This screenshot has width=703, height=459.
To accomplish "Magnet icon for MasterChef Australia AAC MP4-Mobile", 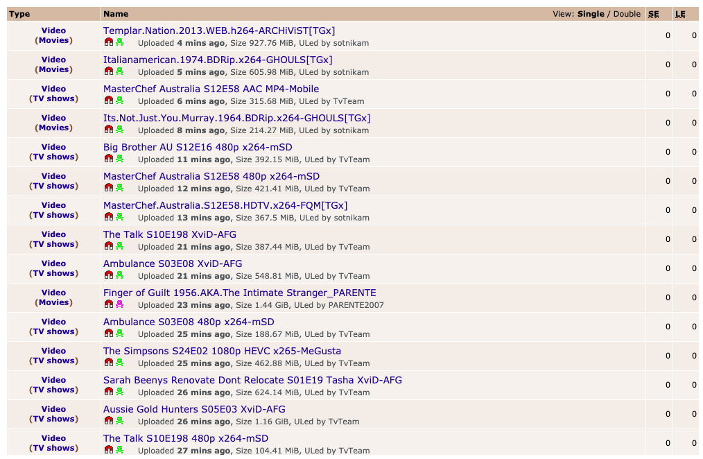I will point(108,101).
